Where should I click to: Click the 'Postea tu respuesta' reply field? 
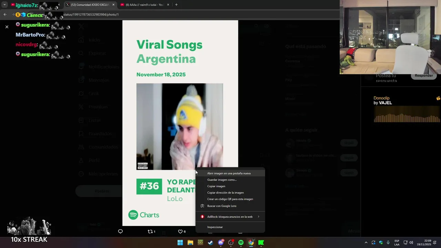(x=386, y=78)
